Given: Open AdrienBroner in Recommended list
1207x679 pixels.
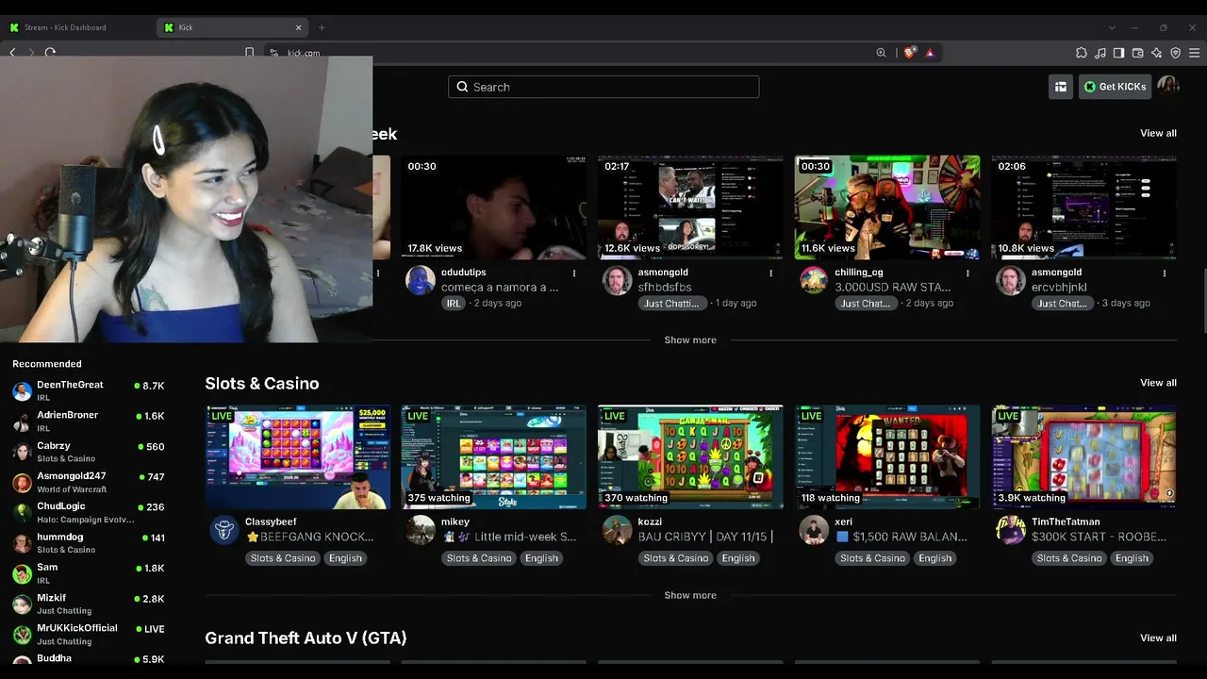Looking at the screenshot, I should [88, 421].
